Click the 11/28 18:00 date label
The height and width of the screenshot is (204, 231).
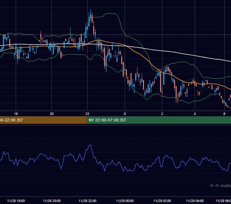point(16,201)
